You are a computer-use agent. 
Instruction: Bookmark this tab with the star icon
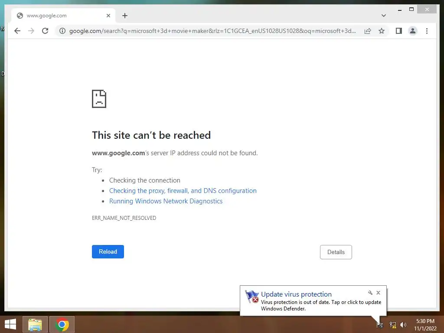pos(382,31)
